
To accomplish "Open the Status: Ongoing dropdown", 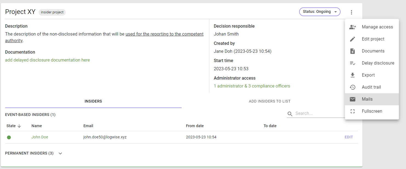I will point(320,12).
